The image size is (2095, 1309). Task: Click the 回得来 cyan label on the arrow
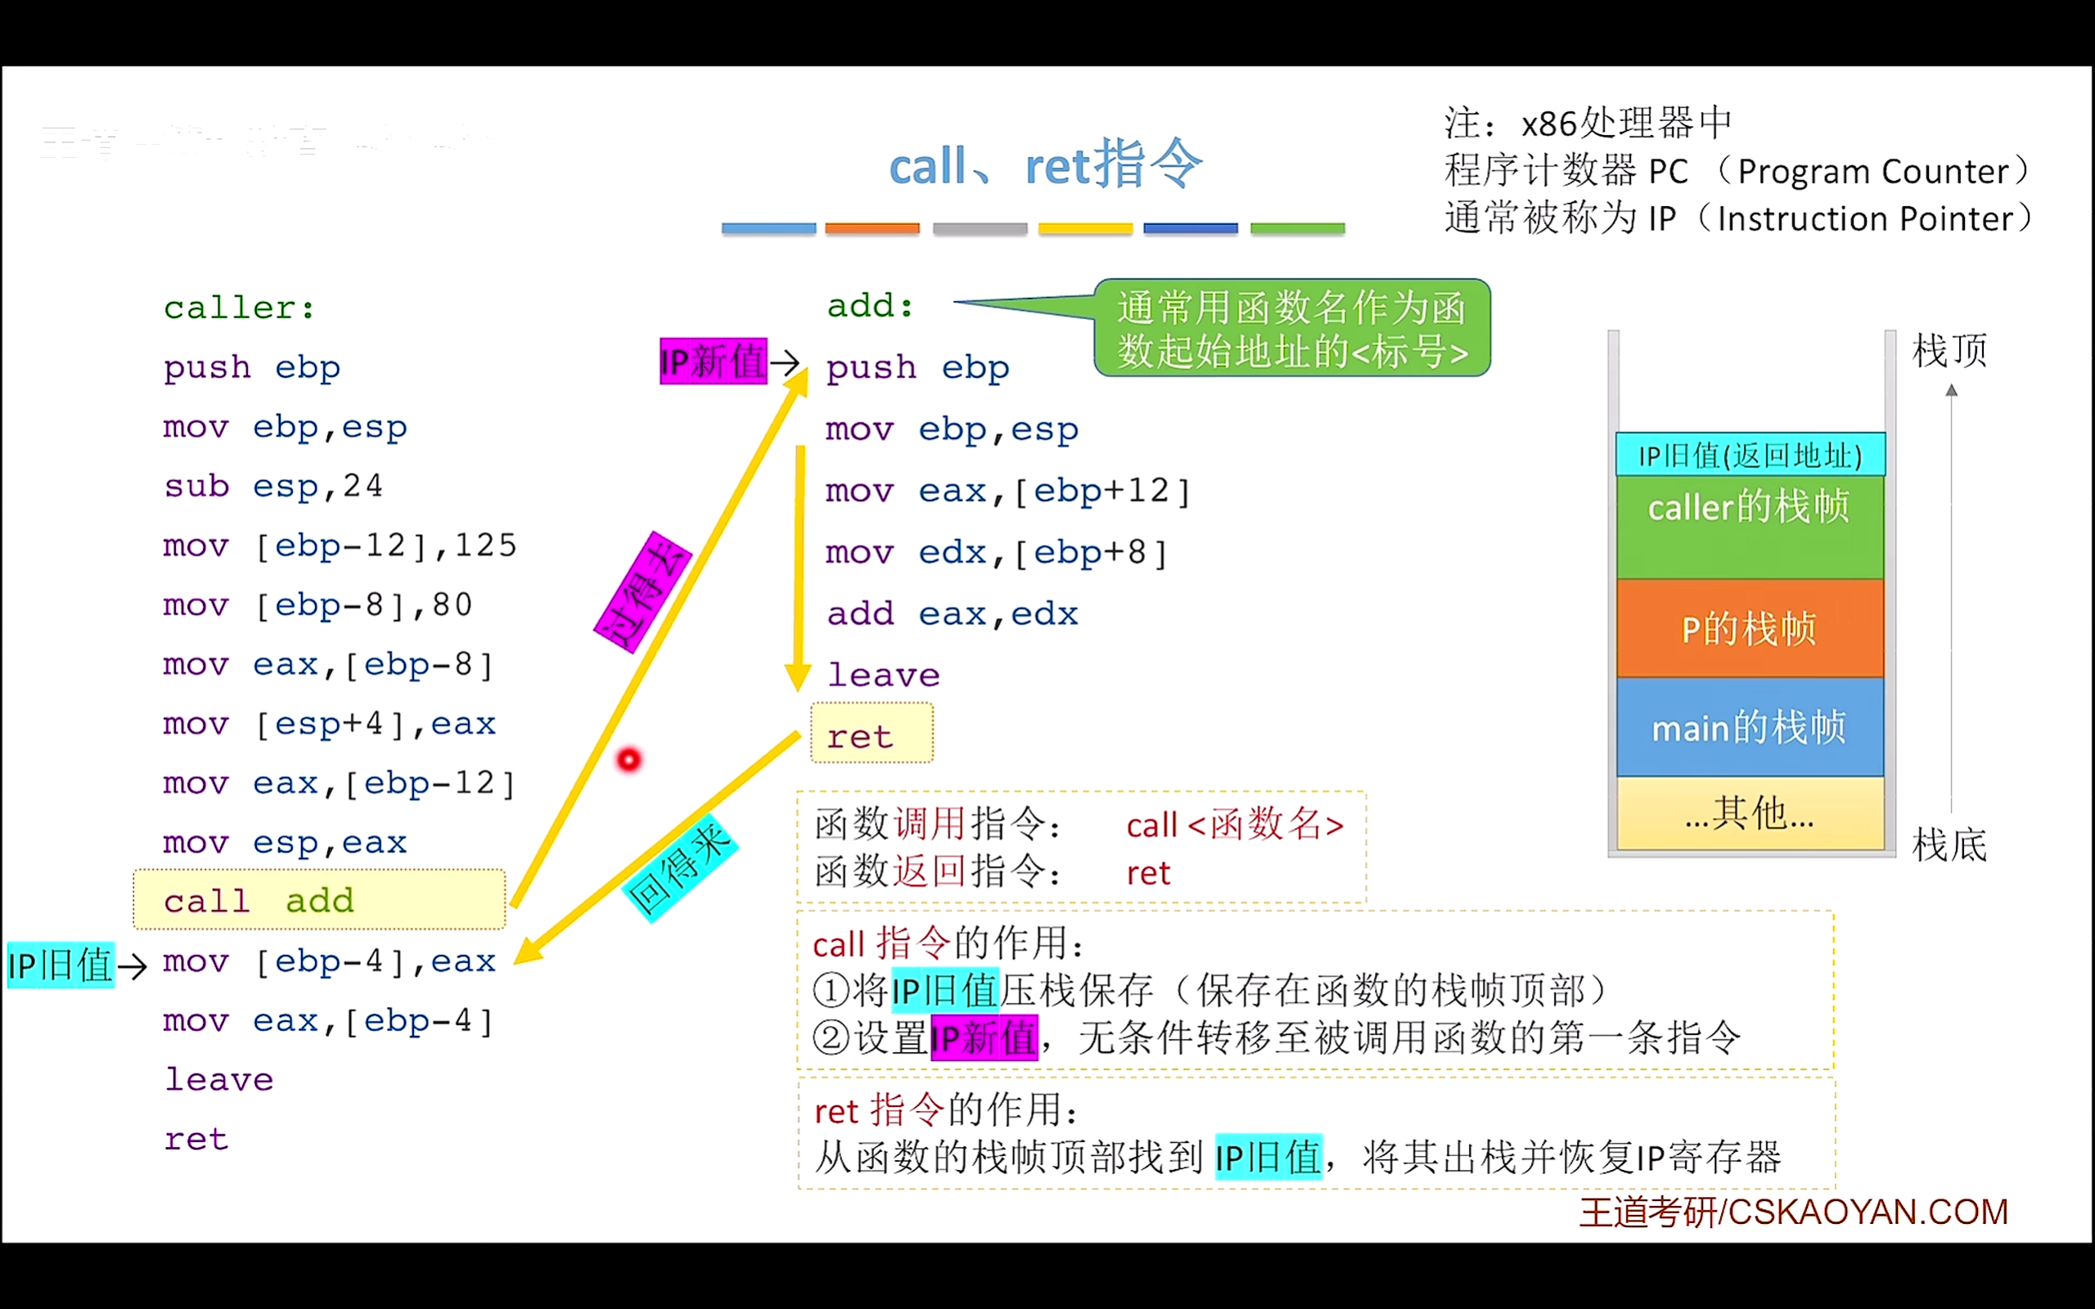pyautogui.click(x=680, y=866)
